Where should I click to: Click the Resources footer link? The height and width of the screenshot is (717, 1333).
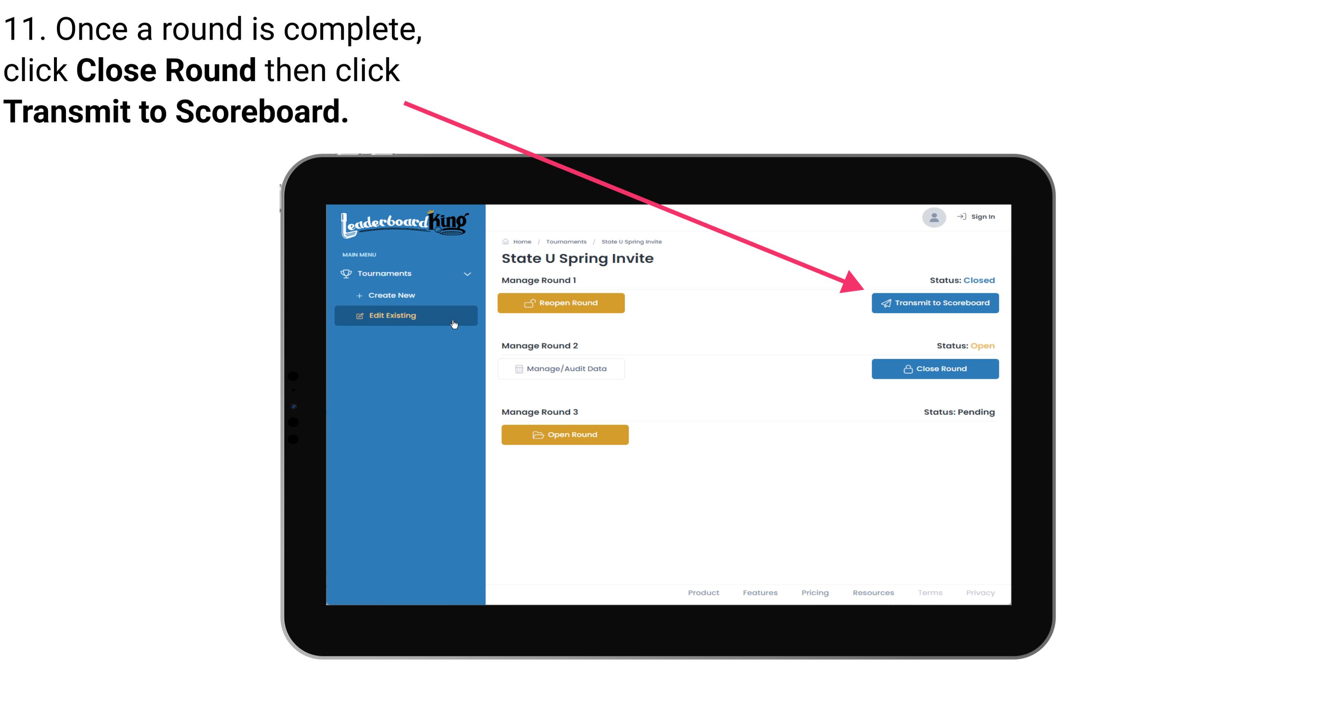click(x=873, y=592)
